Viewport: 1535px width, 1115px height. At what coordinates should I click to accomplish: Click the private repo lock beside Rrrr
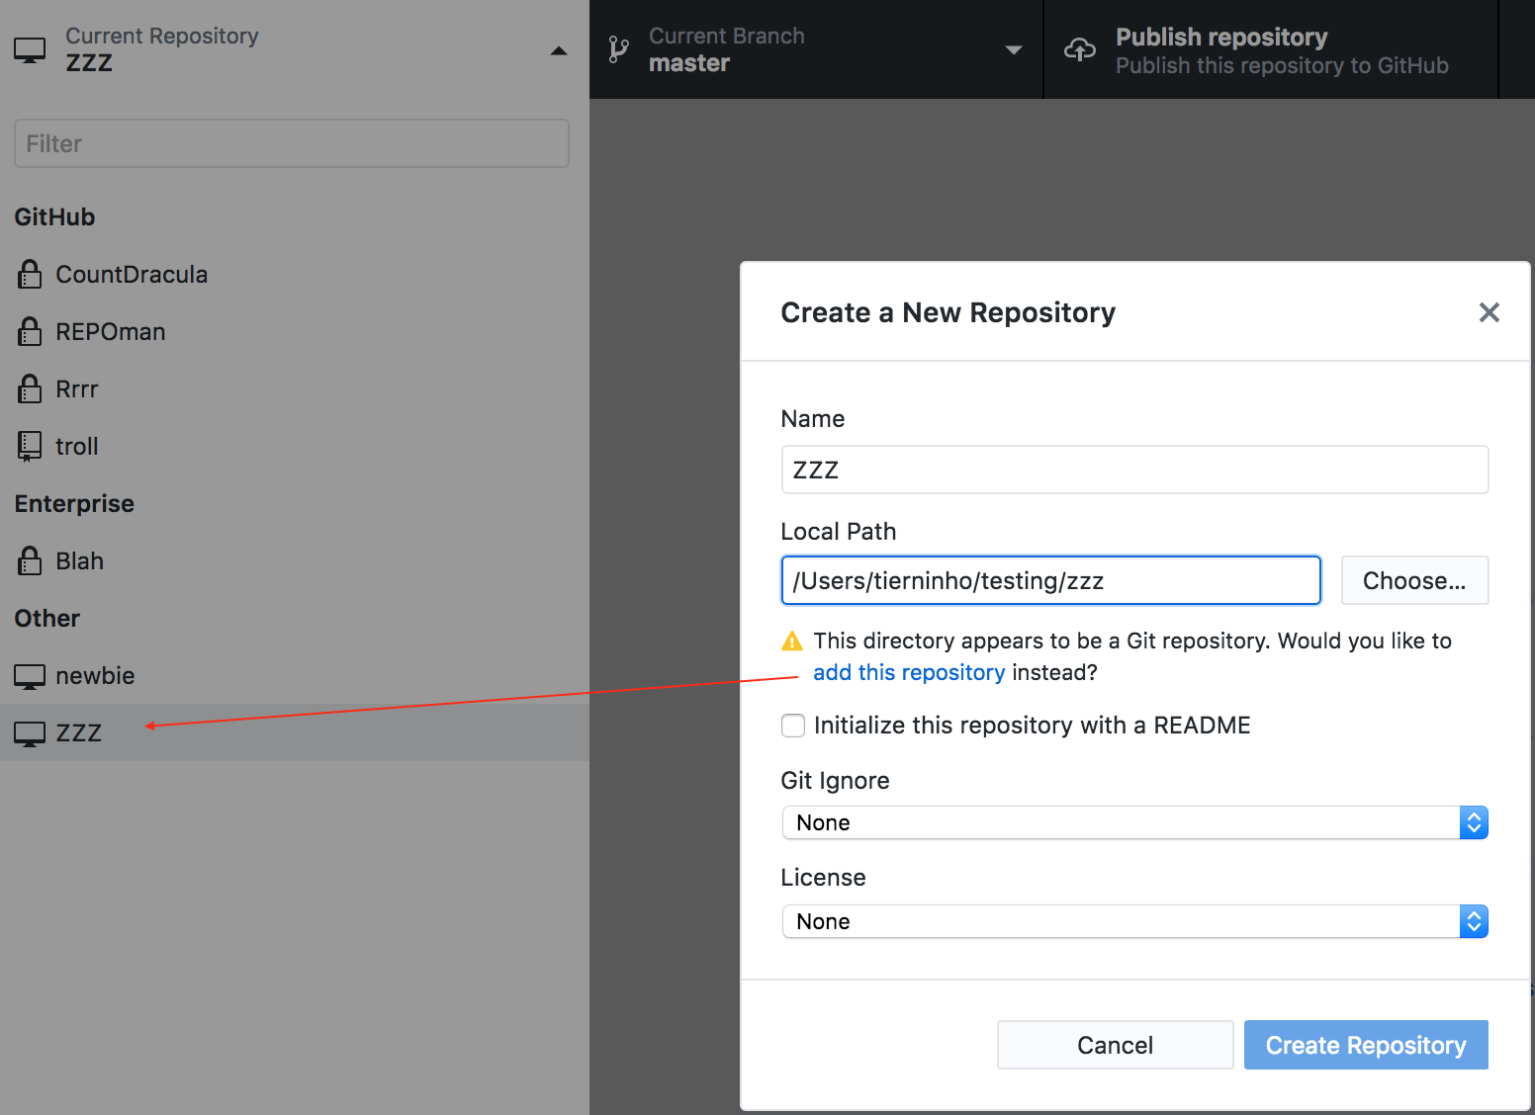(29, 388)
